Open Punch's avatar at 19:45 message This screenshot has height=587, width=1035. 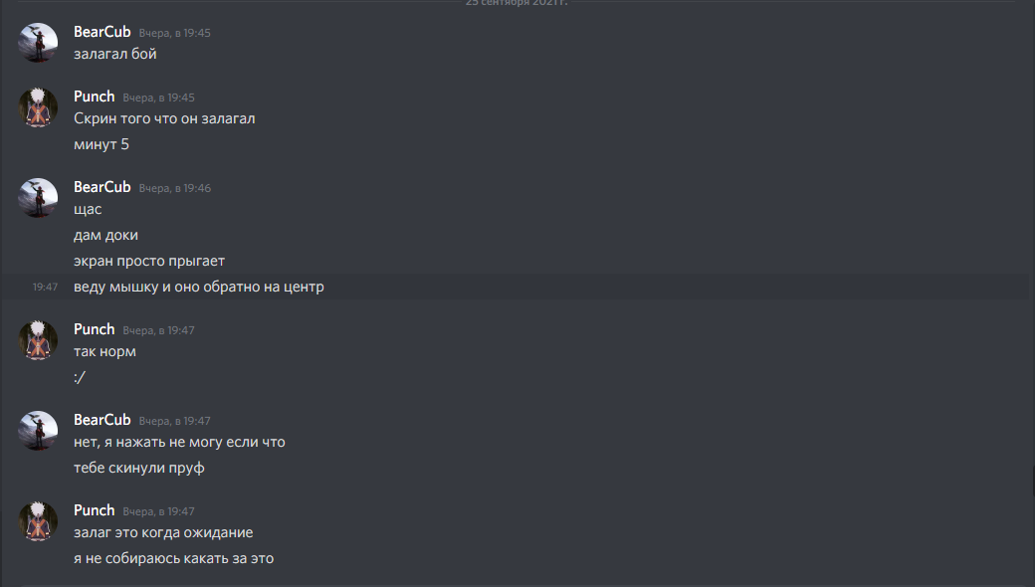tap(38, 107)
